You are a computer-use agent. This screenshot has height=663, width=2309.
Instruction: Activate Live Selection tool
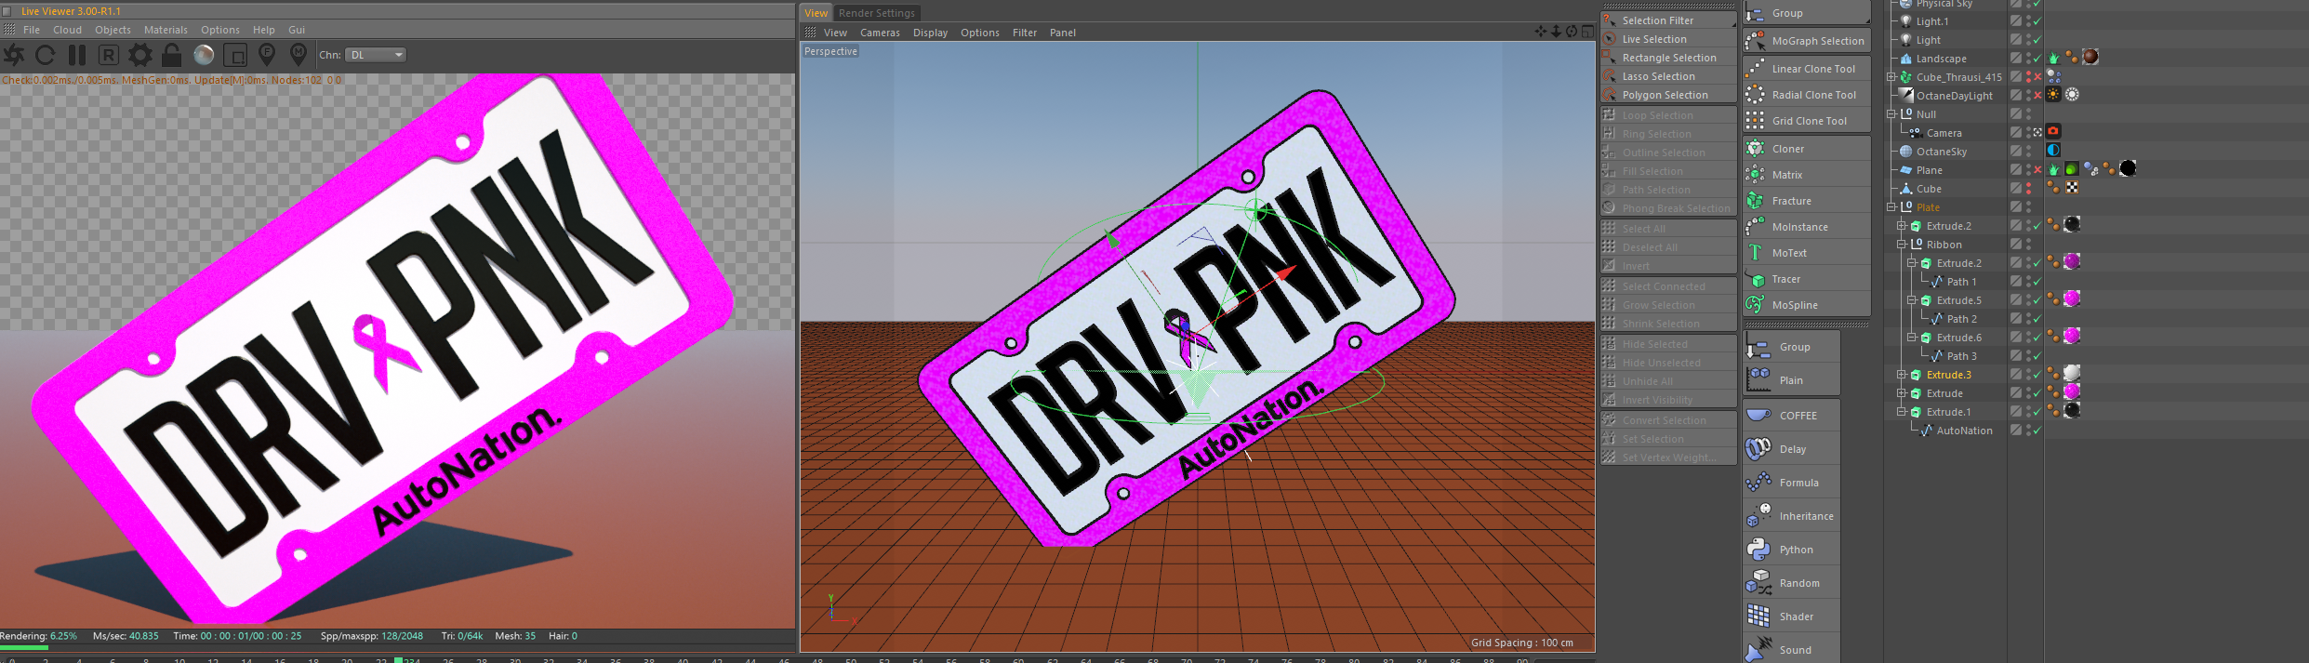1668,39
